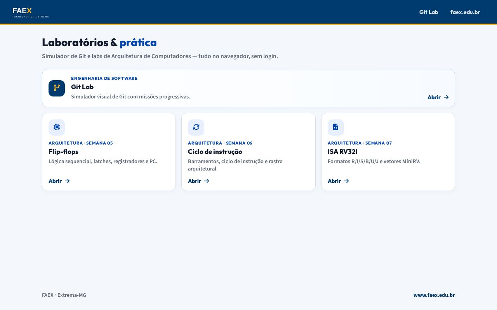Viewport: 497px width, 310px height.
Task: Click the ARQUITETURA · SEMANA 07 label
Action: point(360,143)
